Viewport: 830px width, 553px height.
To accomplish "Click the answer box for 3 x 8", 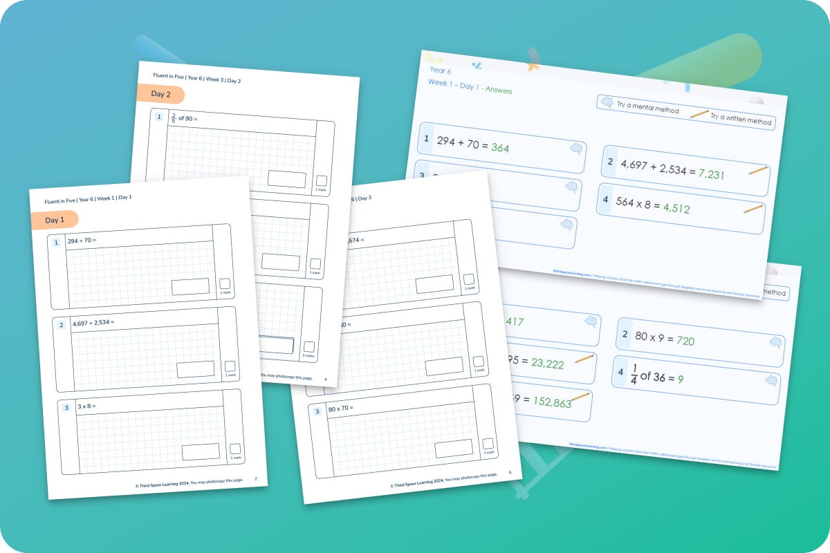I will (x=201, y=451).
